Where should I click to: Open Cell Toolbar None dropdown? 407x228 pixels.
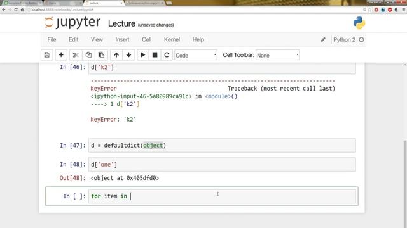pos(277,55)
